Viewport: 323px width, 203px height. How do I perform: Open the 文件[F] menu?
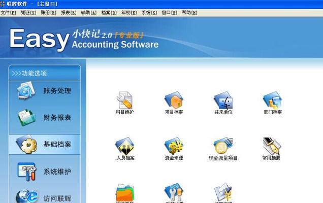[8, 13]
